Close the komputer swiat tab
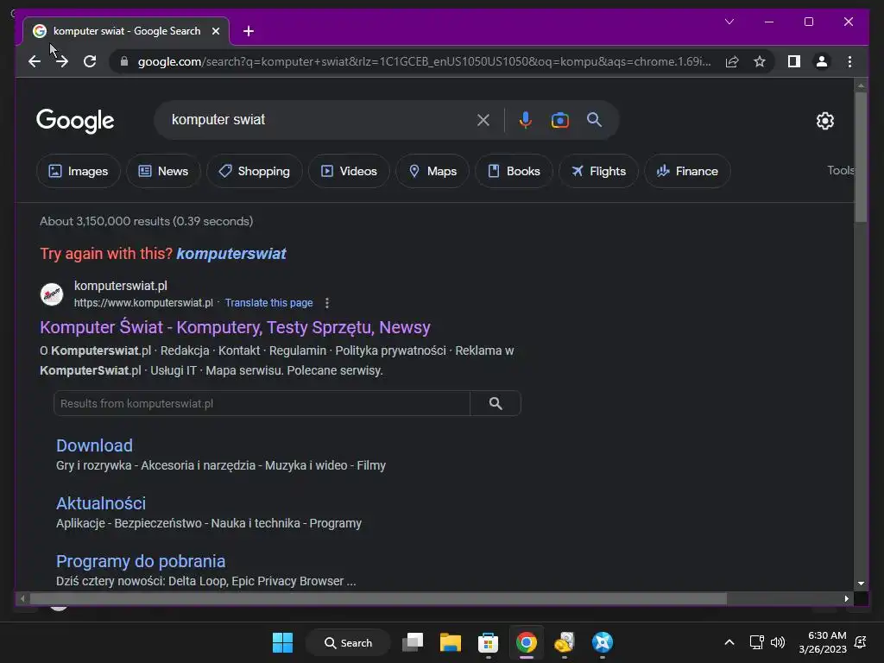Image resolution: width=884 pixels, height=663 pixels. pos(215,31)
